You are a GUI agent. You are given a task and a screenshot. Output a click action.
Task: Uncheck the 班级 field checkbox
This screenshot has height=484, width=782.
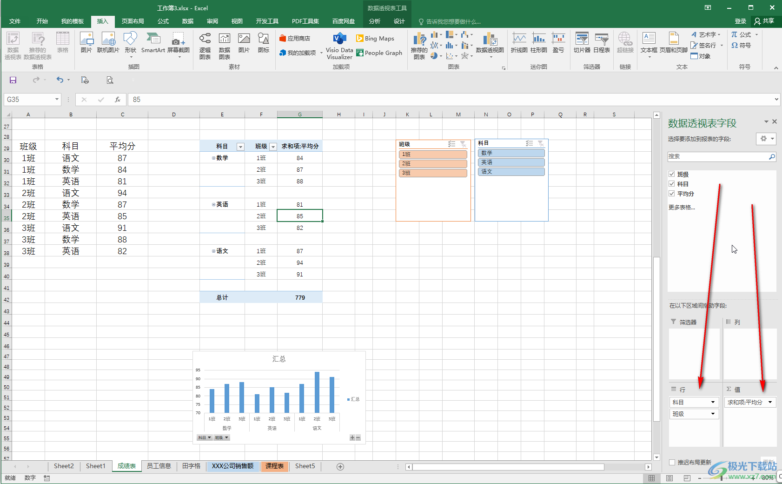point(672,174)
